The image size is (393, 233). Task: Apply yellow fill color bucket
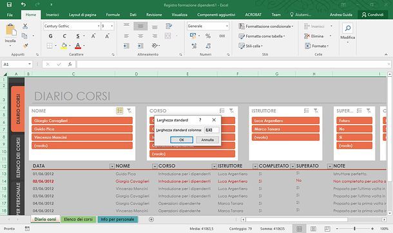tap(64, 46)
